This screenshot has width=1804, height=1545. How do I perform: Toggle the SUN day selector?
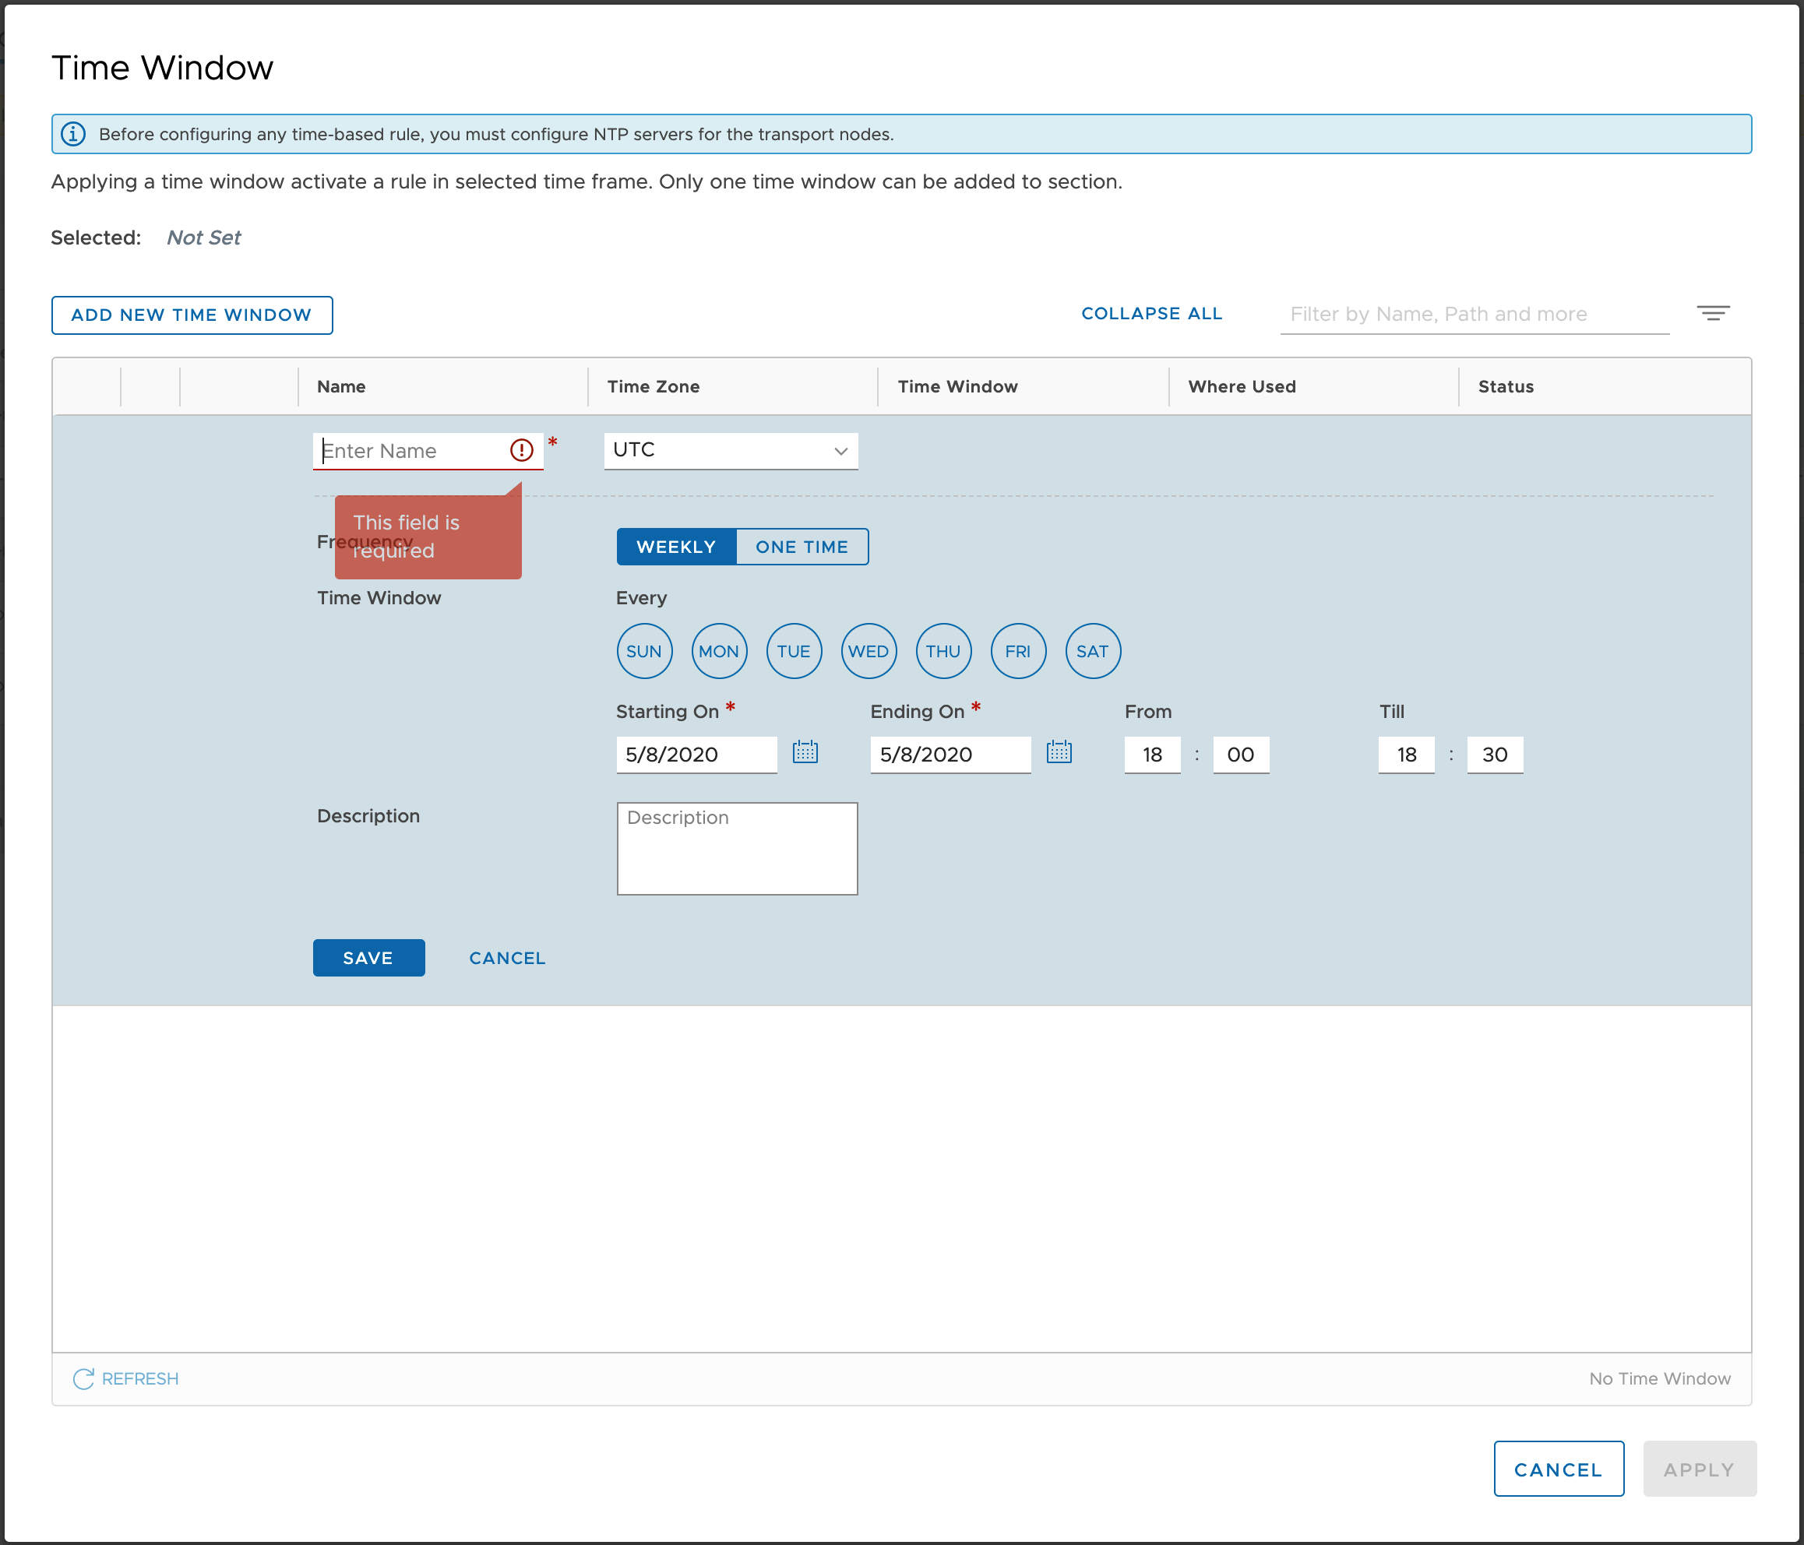[644, 651]
